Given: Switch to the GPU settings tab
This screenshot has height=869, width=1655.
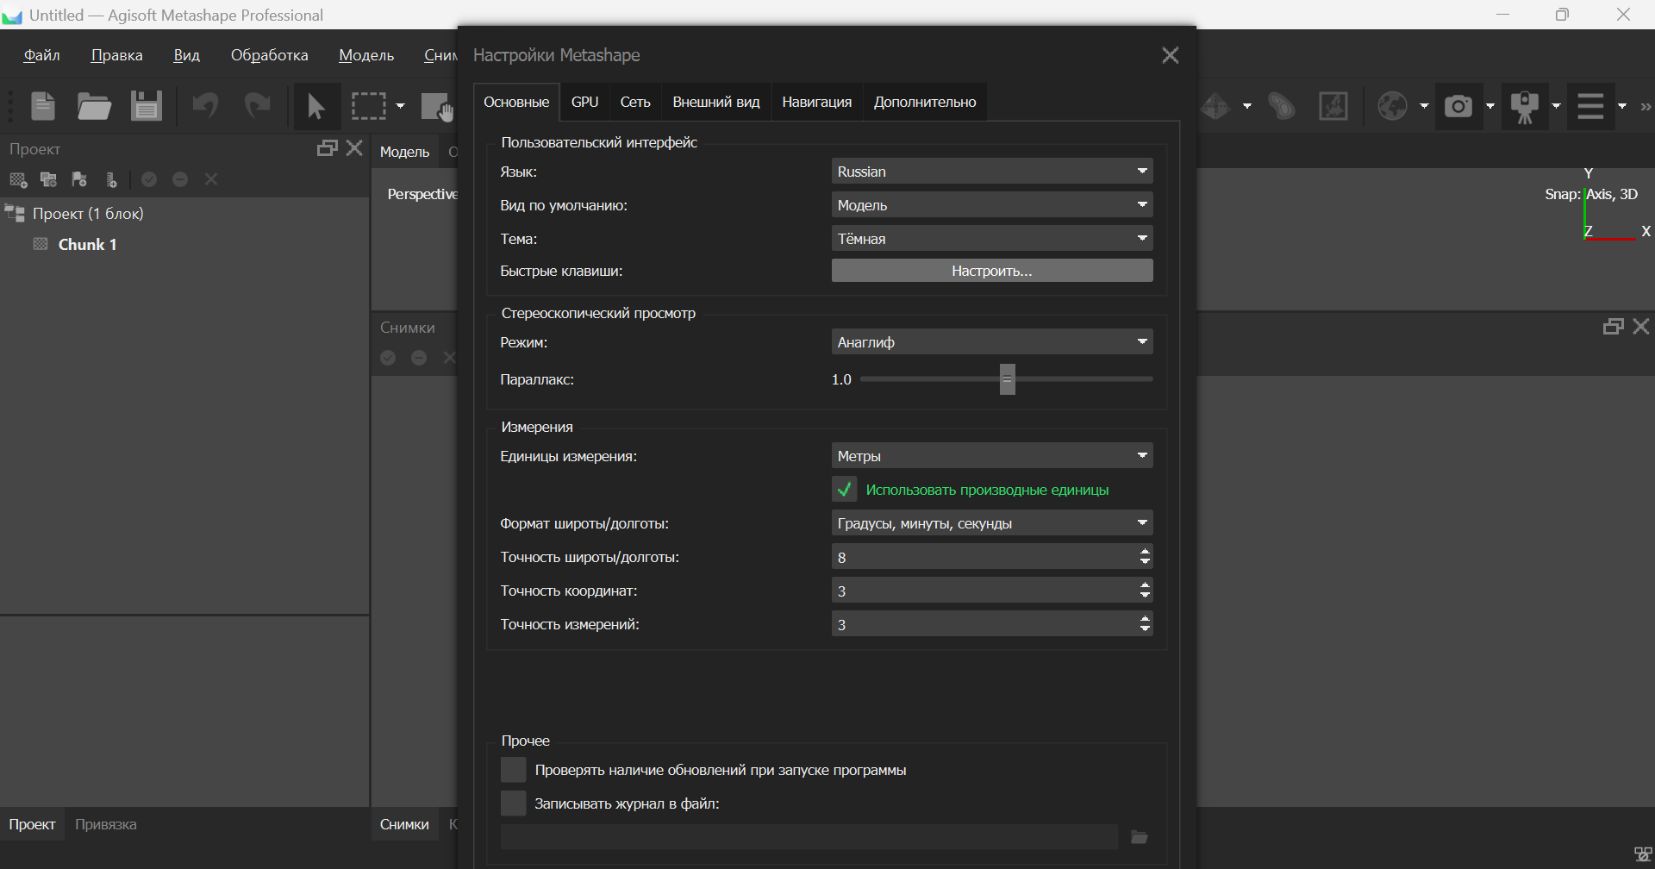Looking at the screenshot, I should point(584,102).
